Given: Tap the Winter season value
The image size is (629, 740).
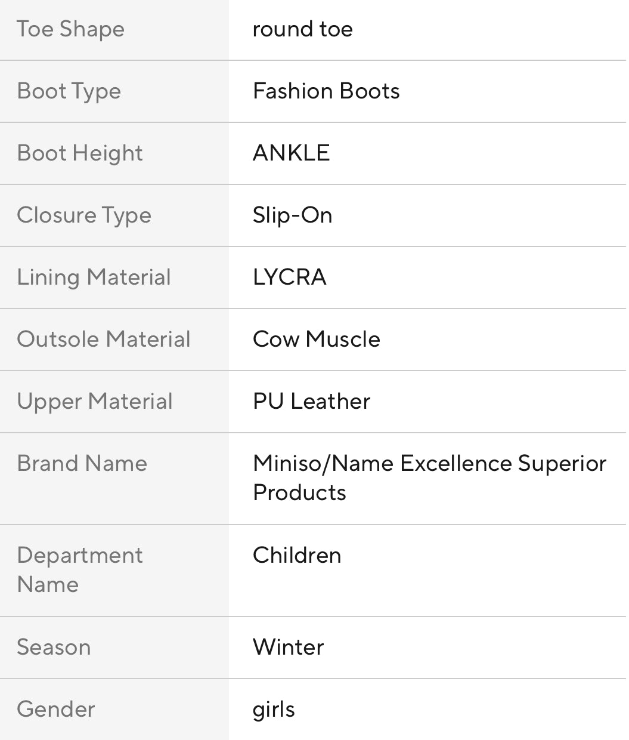Looking at the screenshot, I should [x=288, y=647].
